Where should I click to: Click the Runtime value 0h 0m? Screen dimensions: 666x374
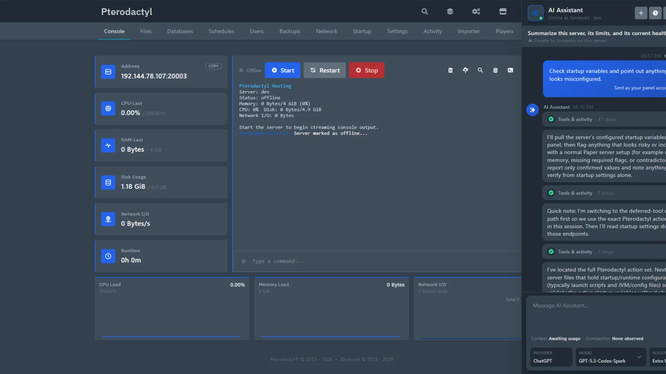click(x=131, y=260)
